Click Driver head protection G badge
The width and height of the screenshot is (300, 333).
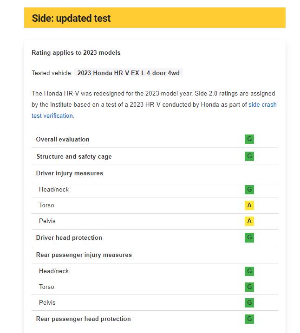click(249, 237)
